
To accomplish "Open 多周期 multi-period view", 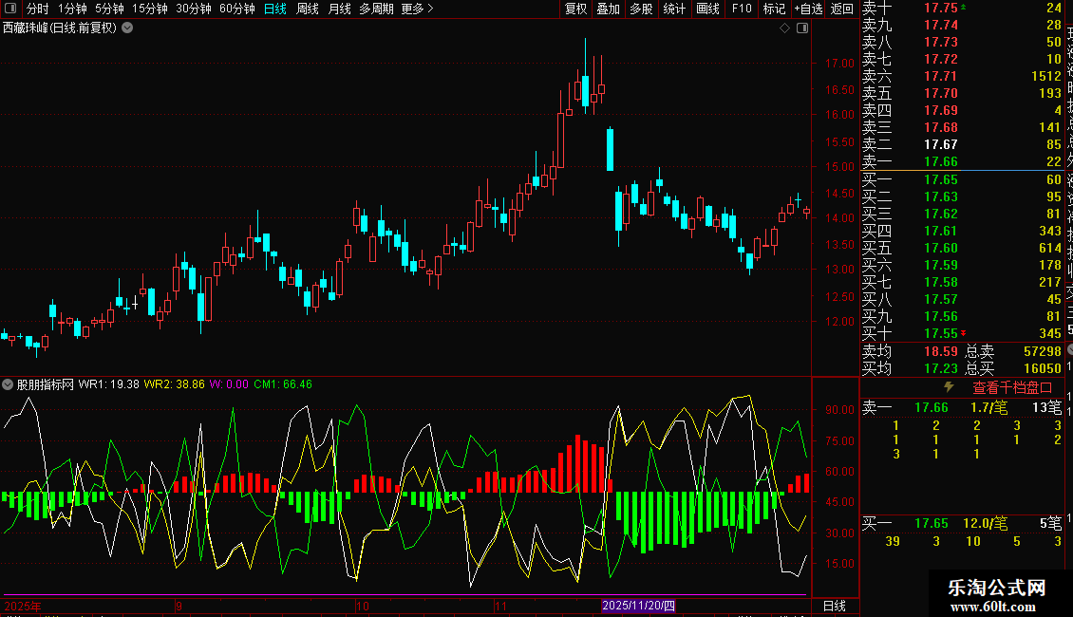I will tap(376, 9).
